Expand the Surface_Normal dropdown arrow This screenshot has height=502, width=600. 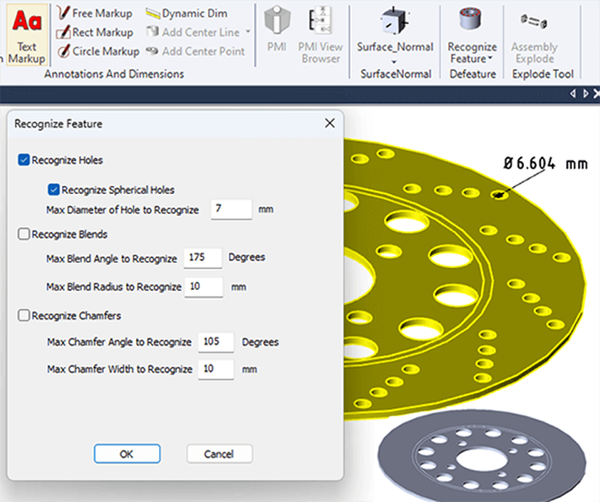point(395,61)
